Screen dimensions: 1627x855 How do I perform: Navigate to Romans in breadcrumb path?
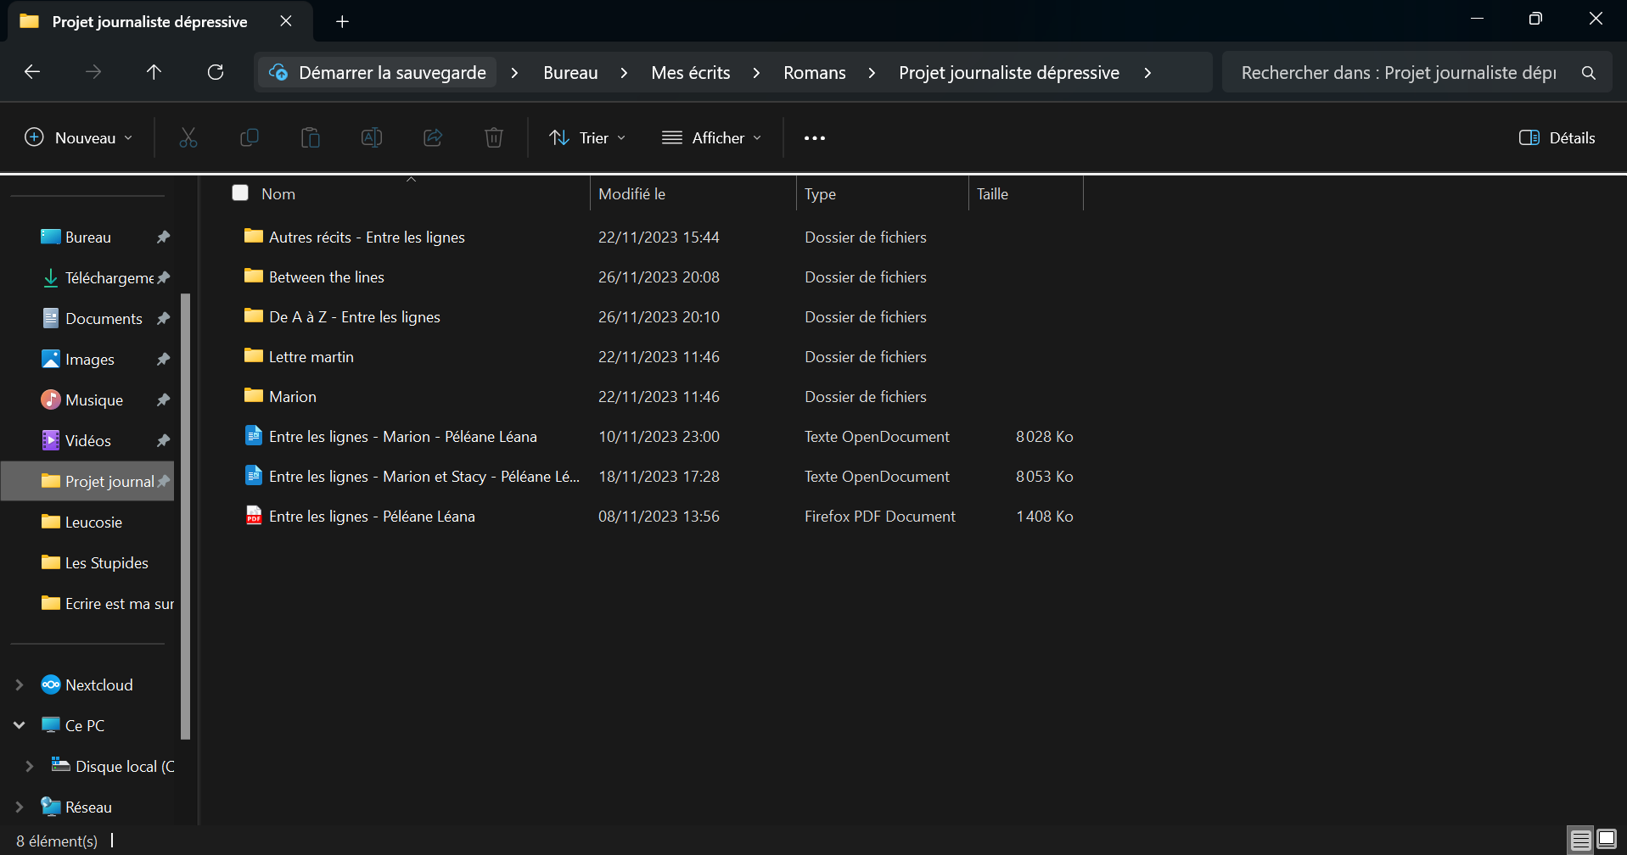(x=814, y=72)
